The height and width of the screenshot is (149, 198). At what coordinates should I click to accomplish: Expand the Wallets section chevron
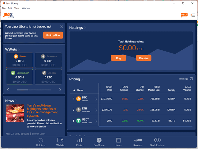click(19, 49)
